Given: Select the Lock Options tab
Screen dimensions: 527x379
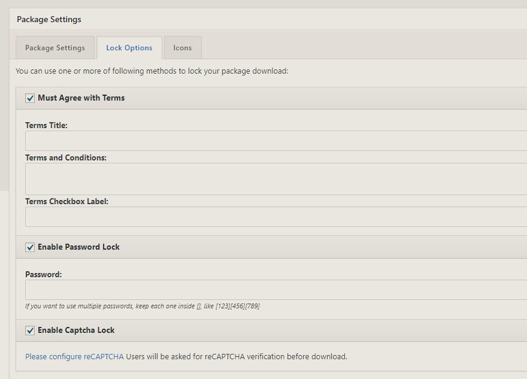Looking at the screenshot, I should click(131, 47).
